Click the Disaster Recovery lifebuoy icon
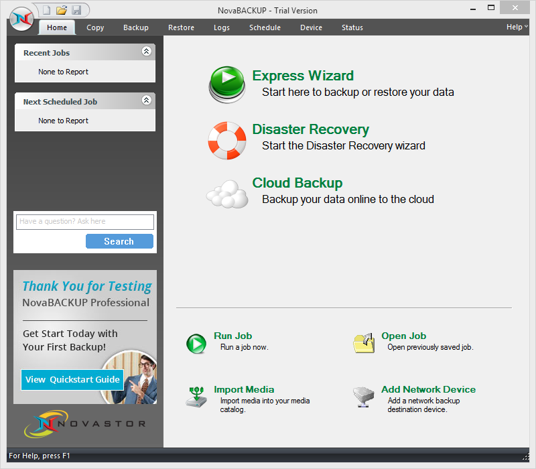 (x=228, y=139)
